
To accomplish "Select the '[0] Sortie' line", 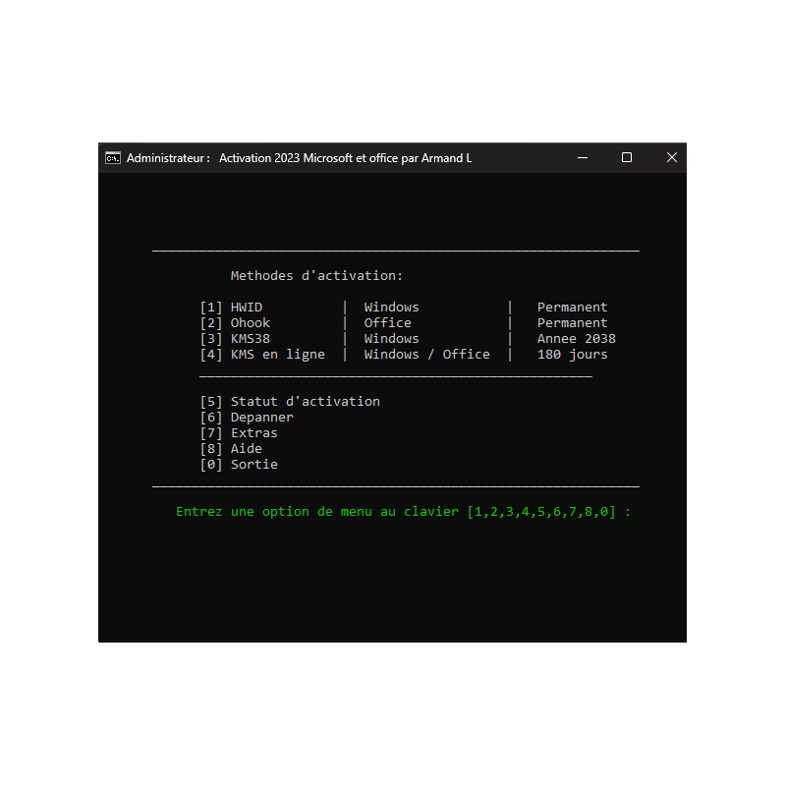I will coord(239,465).
